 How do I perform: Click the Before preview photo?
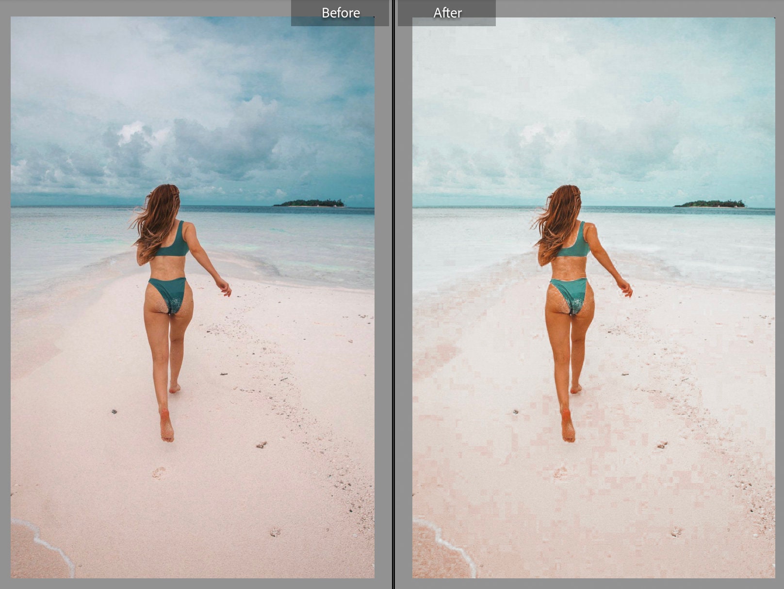pyautogui.click(x=193, y=297)
